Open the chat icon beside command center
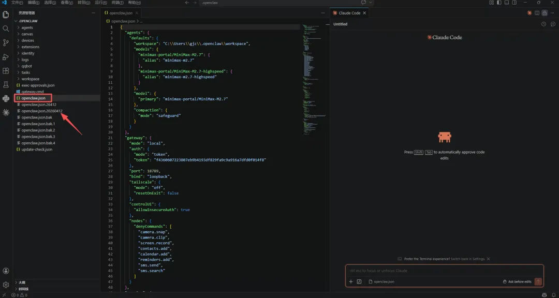This screenshot has width=559, height=298. (363, 3)
